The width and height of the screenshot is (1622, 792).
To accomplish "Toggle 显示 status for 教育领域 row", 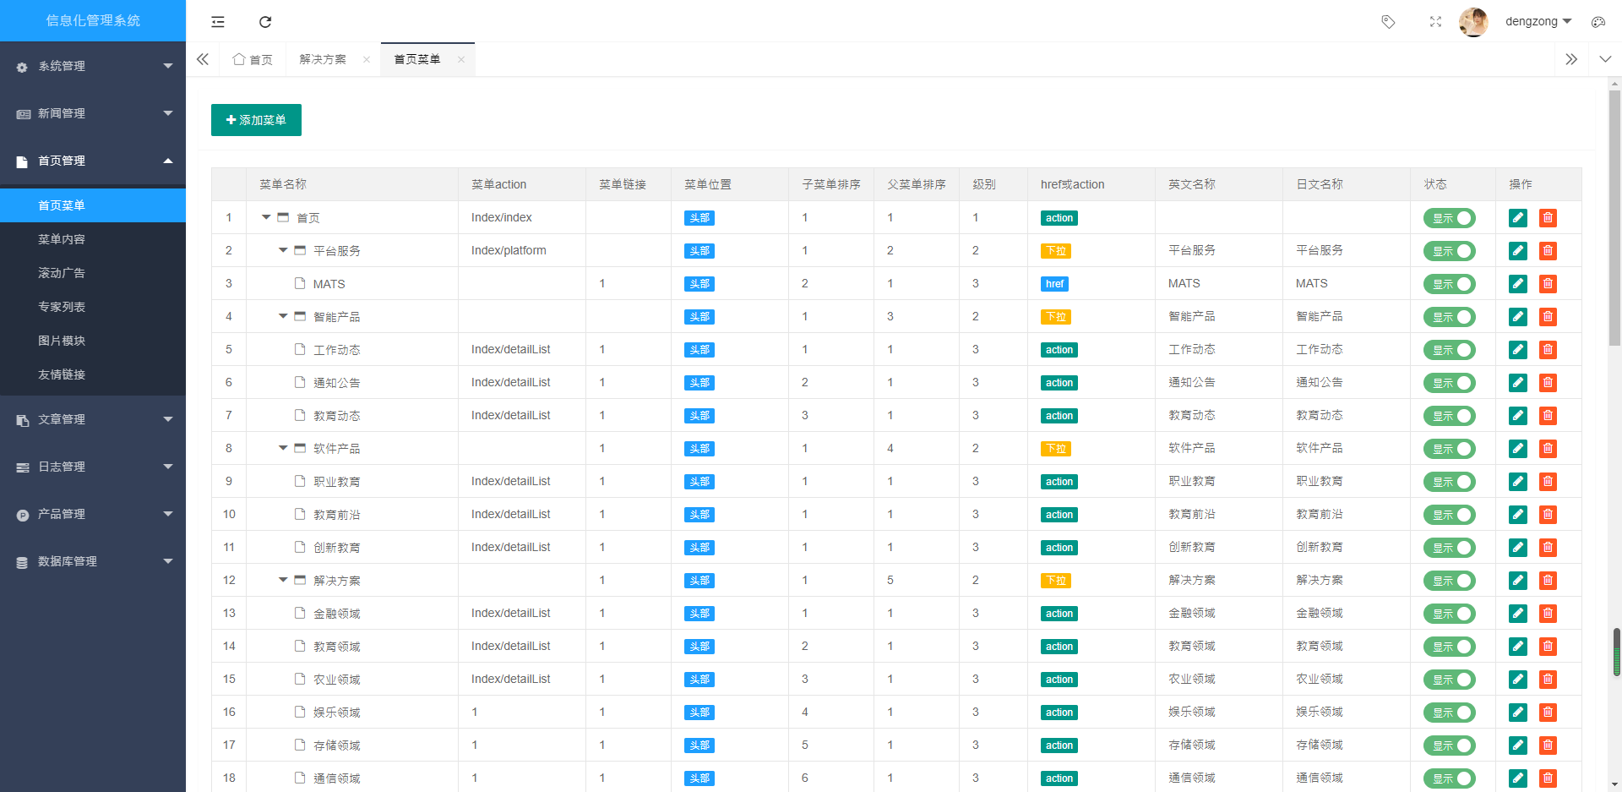I will 1449,647.
